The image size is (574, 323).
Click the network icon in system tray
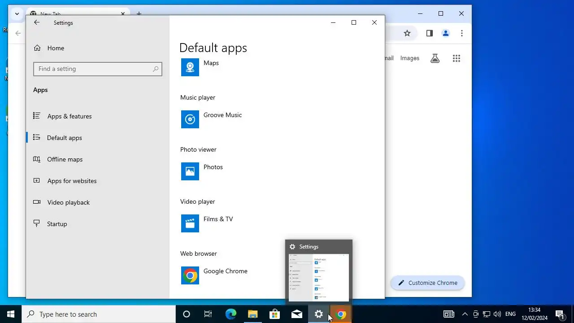[487, 314]
